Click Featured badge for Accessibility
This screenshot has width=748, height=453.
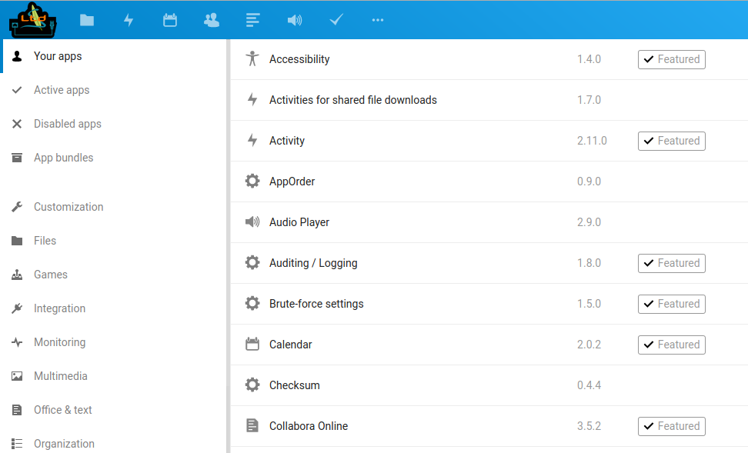pyautogui.click(x=672, y=59)
